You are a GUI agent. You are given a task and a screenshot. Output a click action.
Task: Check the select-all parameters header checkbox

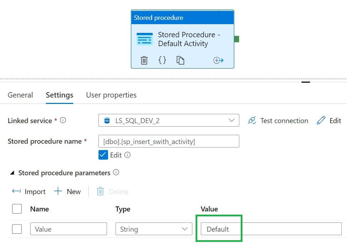[17, 209]
